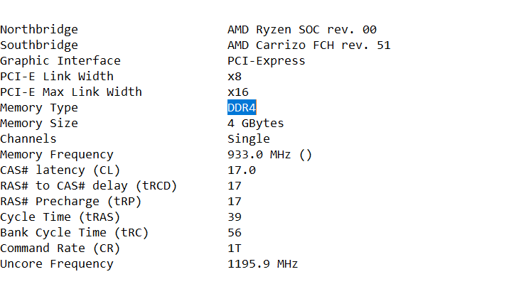Click the highlighted DDR4 memory type value

pyautogui.click(x=242, y=108)
